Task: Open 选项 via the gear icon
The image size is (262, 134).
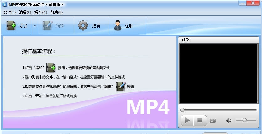Action: (83, 26)
